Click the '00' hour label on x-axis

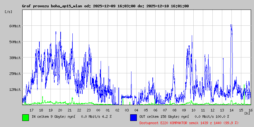pos(98,110)
